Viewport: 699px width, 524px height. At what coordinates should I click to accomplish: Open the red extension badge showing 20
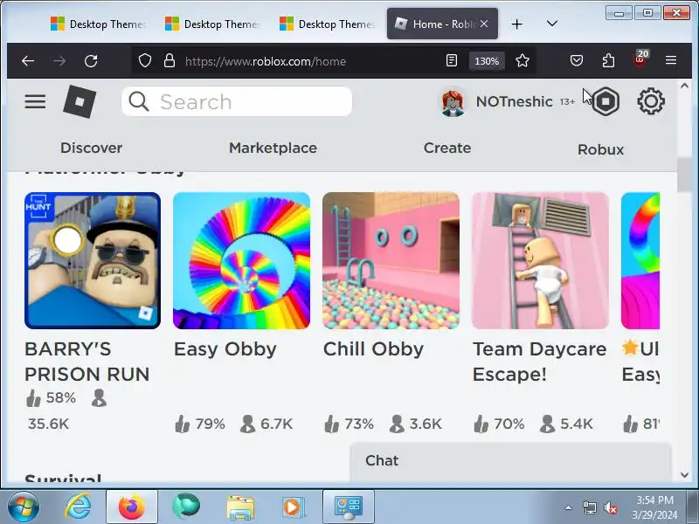pos(640,59)
